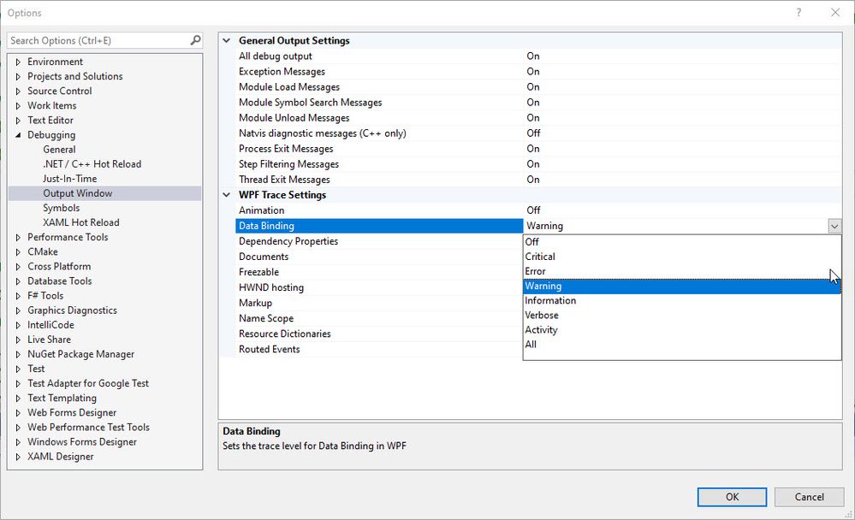Pick the All option in list
The image size is (855, 520).
(x=531, y=345)
